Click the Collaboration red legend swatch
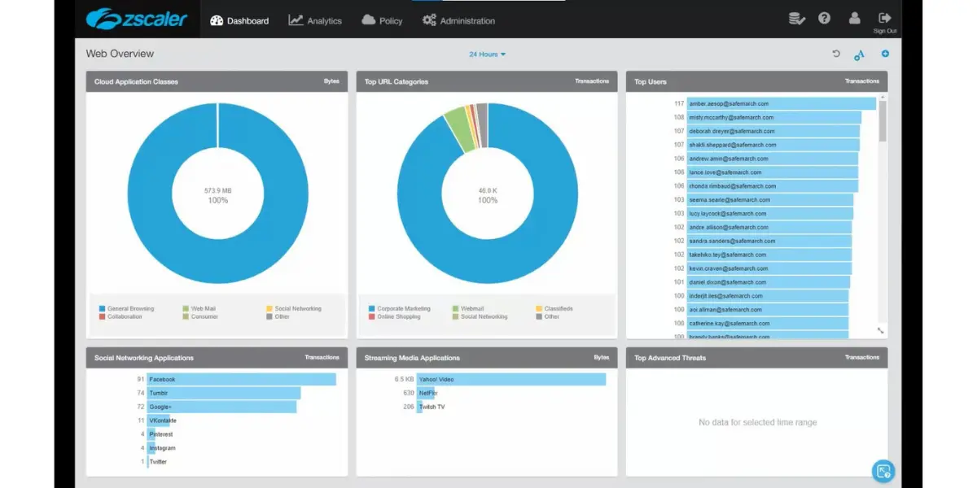The height and width of the screenshot is (488, 977). click(102, 316)
